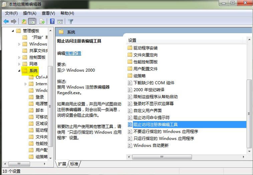253x175 pixels.
Task: Click the Up one level folder icon
Action: pyautogui.click(x=25, y=21)
